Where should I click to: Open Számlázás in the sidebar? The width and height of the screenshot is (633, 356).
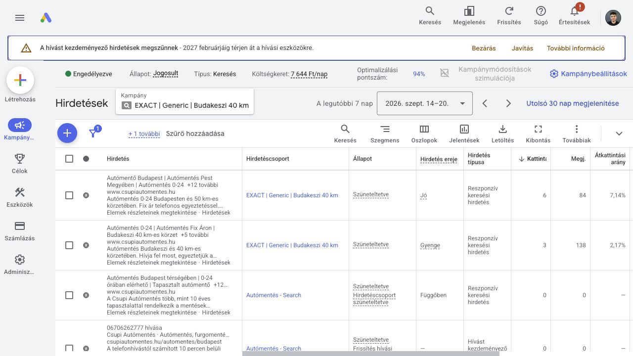click(20, 231)
